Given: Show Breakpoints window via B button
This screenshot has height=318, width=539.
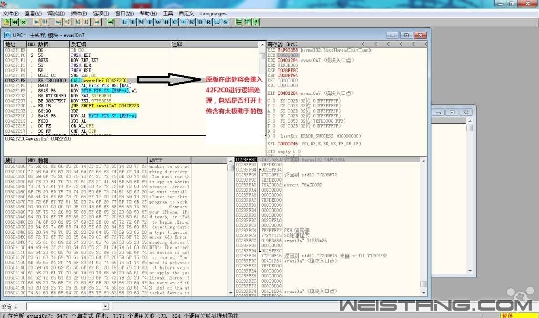Looking at the screenshot, I should coord(200,22).
